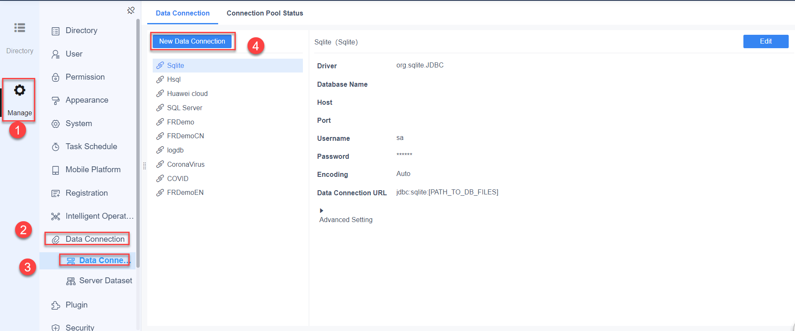Switch to the Data Connection tab
795x331 pixels.
click(x=182, y=13)
